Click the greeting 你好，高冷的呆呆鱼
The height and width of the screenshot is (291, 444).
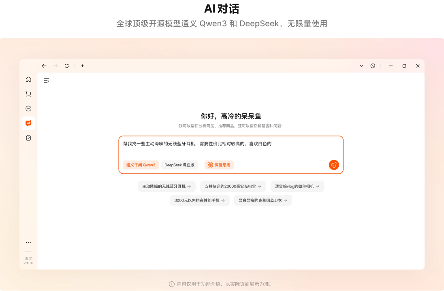click(231, 116)
